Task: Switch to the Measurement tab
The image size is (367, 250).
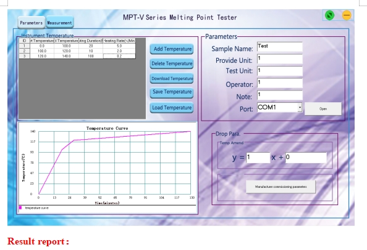Action: pyautogui.click(x=60, y=23)
